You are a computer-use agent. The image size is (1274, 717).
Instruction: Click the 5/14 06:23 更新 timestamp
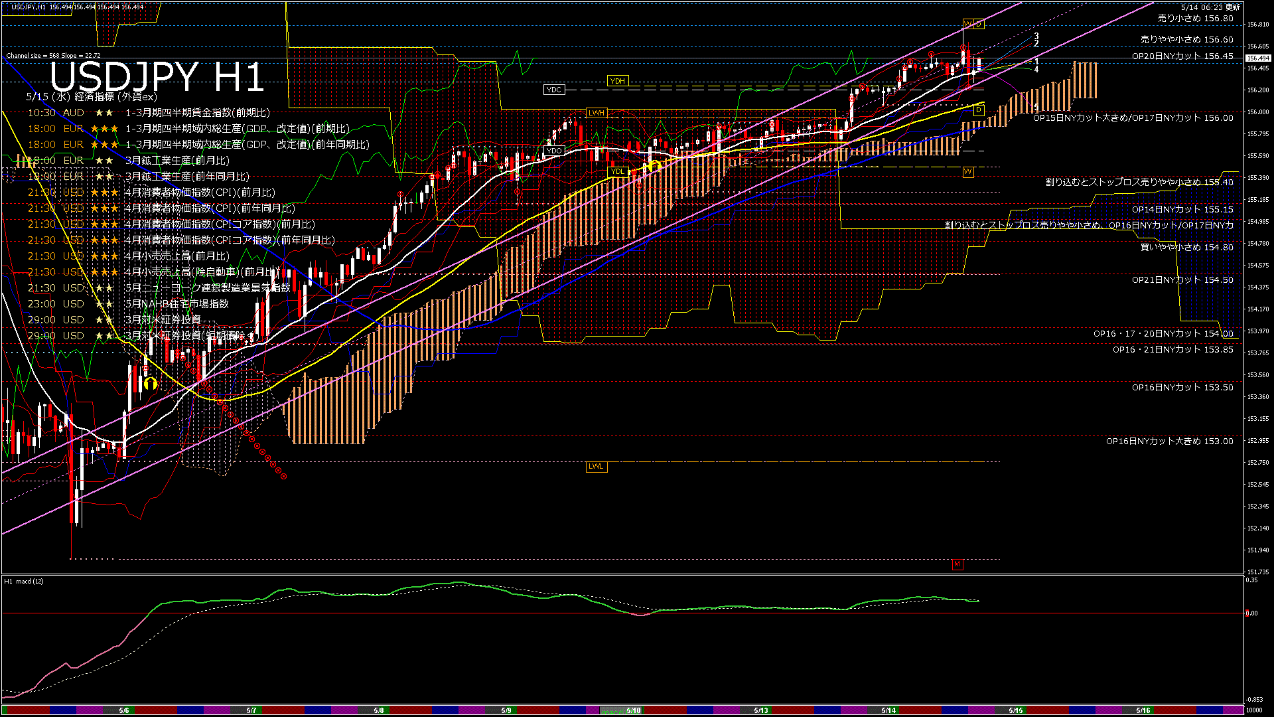tap(1211, 7)
